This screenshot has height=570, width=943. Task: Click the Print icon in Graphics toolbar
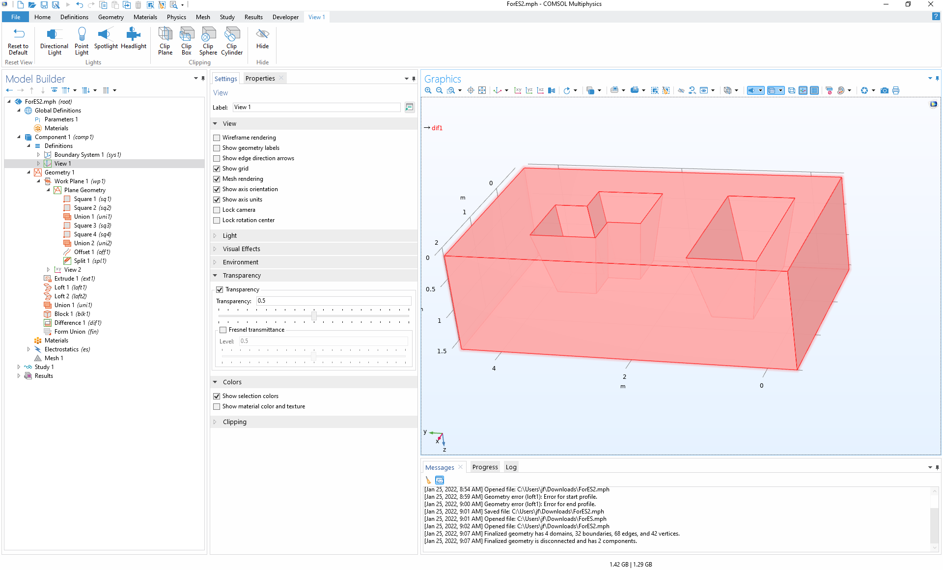click(896, 90)
